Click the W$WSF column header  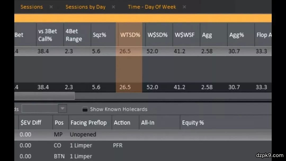185,35
